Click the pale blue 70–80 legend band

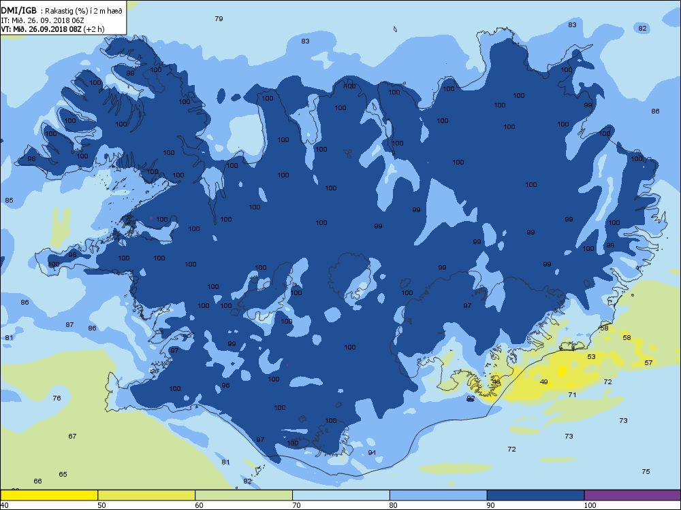[x=341, y=495]
